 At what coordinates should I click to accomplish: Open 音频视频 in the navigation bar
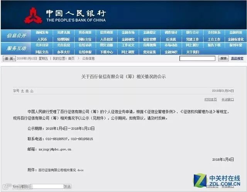(x=149, y=45)
